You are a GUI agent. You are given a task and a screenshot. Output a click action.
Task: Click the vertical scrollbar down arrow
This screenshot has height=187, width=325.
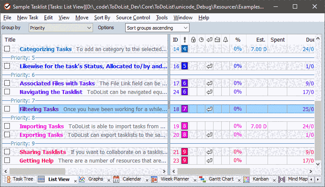coord(318,164)
